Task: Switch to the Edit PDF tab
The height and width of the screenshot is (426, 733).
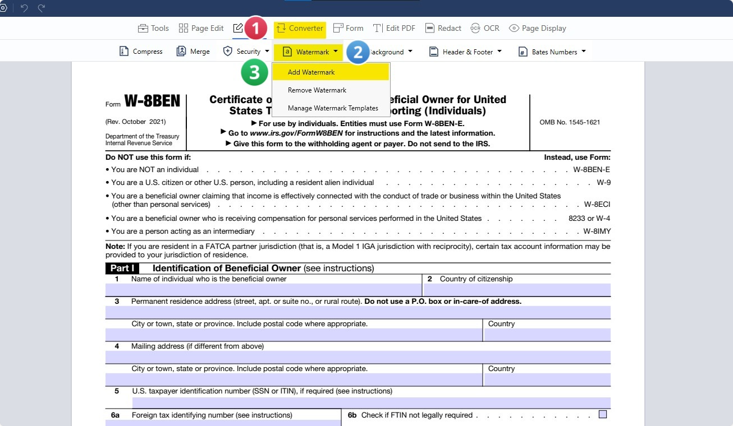Action: pos(394,28)
